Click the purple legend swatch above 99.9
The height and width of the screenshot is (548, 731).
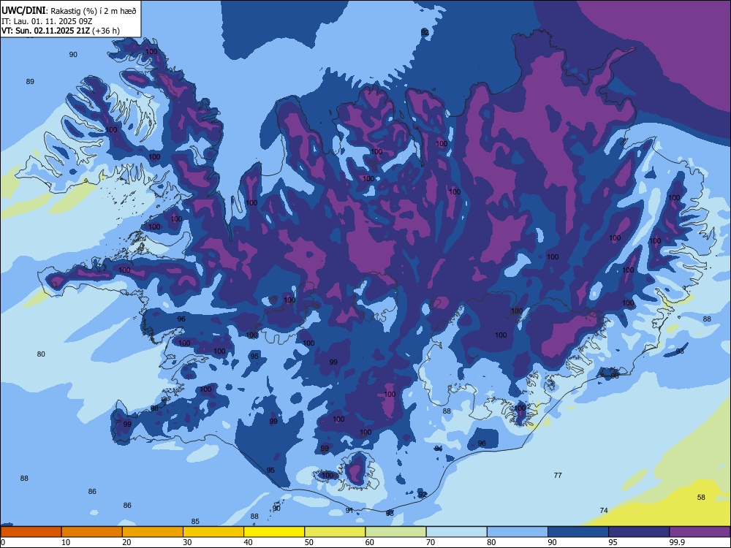(700, 532)
